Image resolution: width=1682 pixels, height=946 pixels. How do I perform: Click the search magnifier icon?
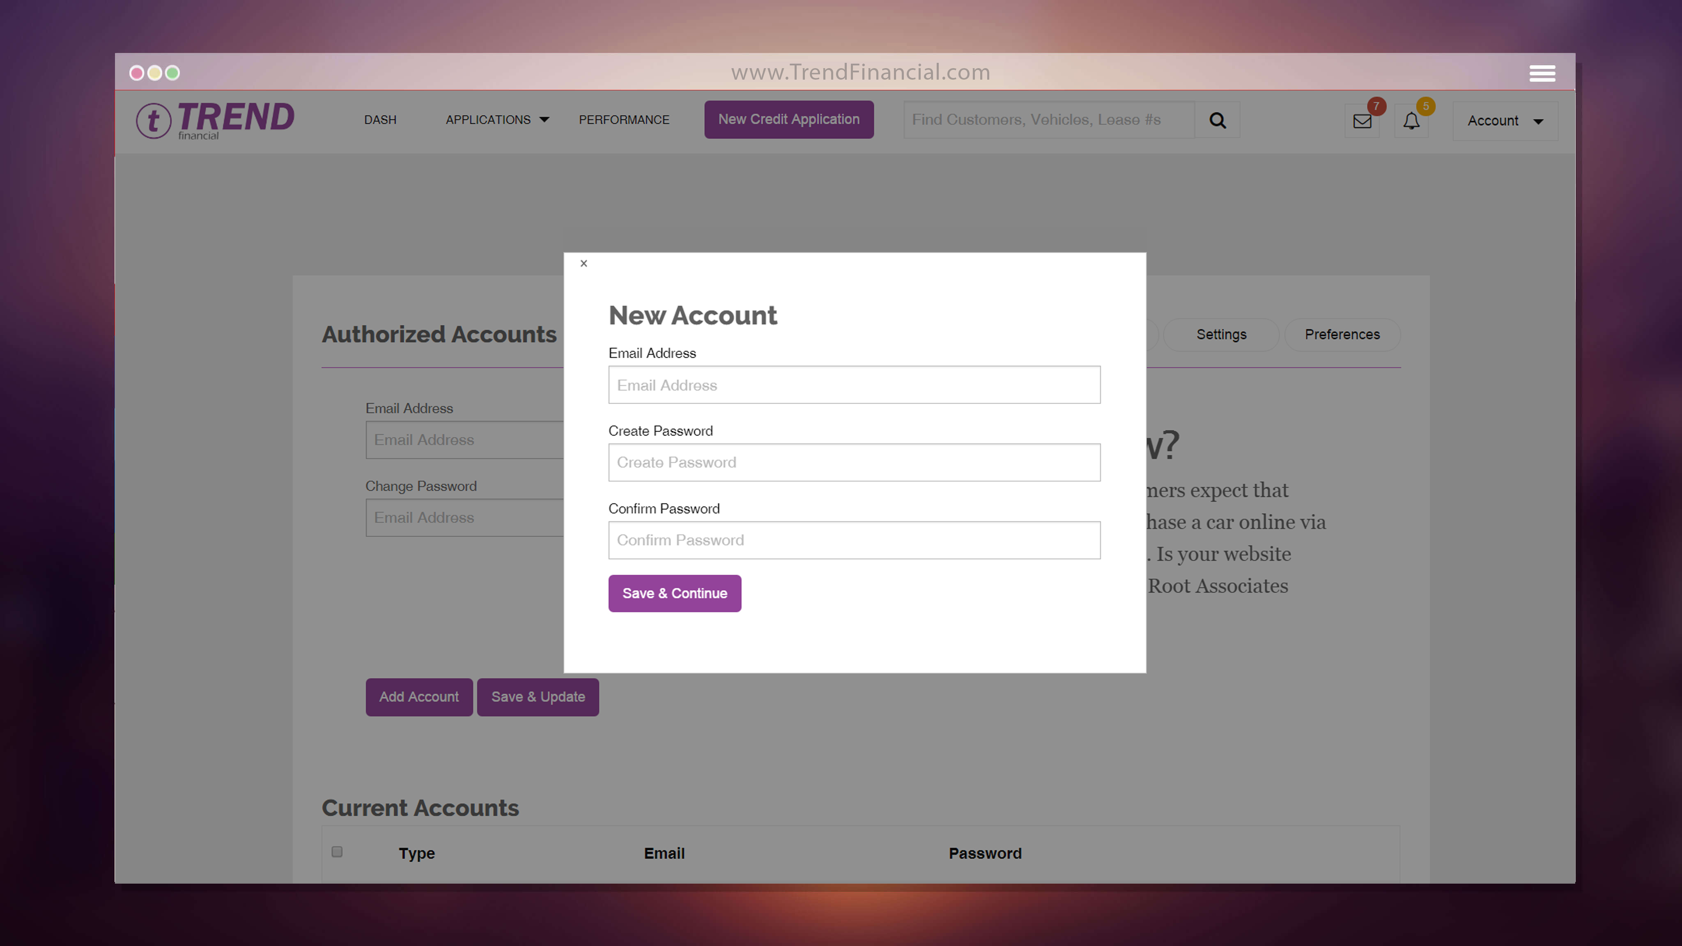1217,120
